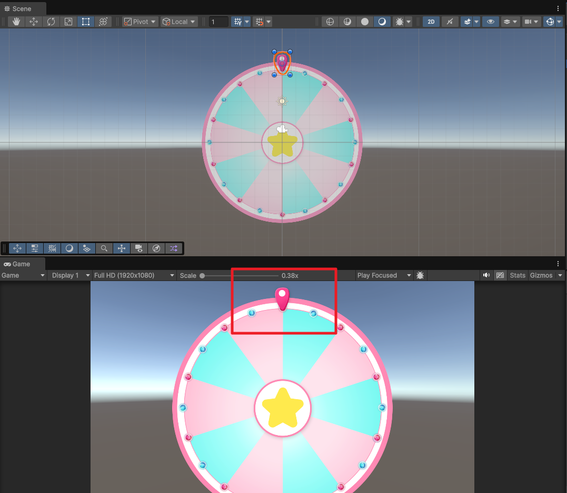567x493 pixels.
Task: Open Game view Gizmos dropdown arrow
Action: (560, 275)
